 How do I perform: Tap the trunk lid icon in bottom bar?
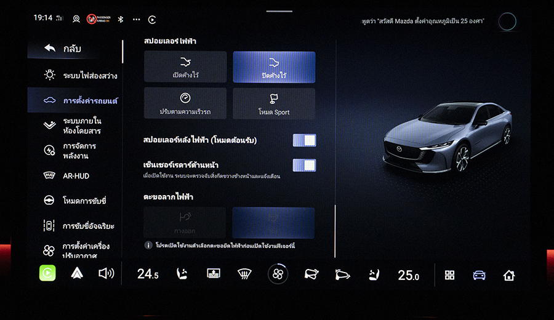(x=342, y=274)
